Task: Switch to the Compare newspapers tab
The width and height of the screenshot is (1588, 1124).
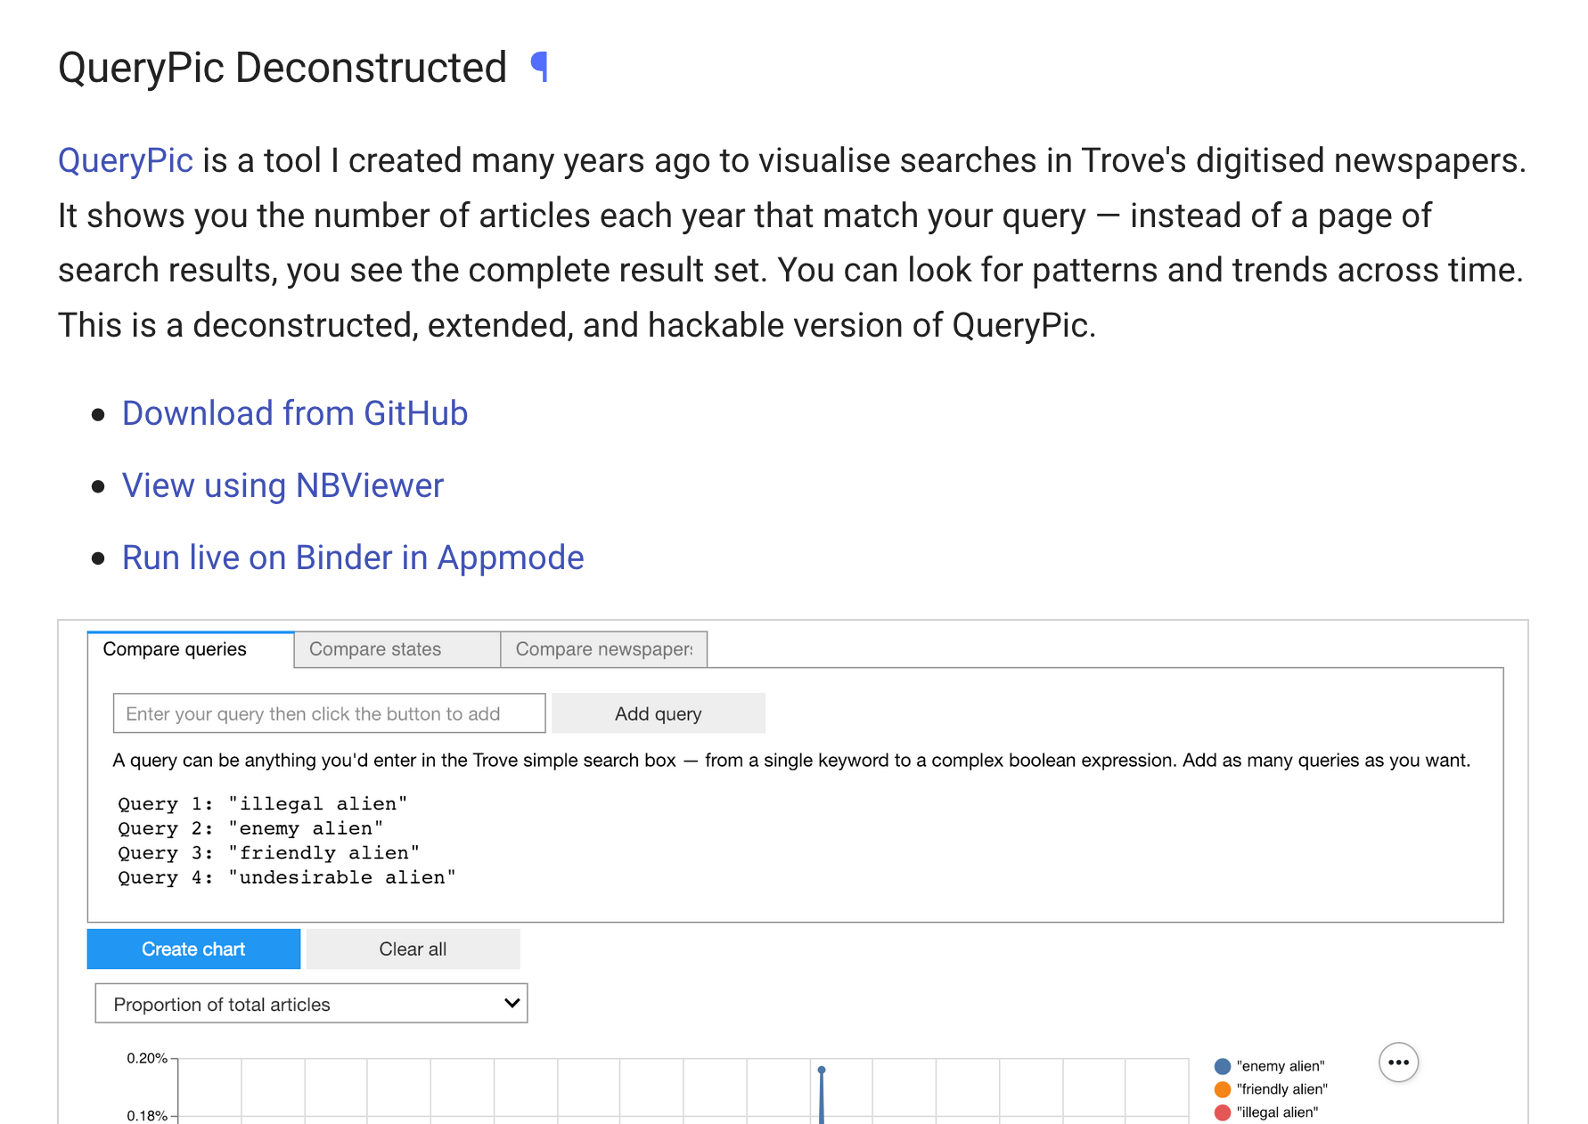Action: tap(604, 649)
